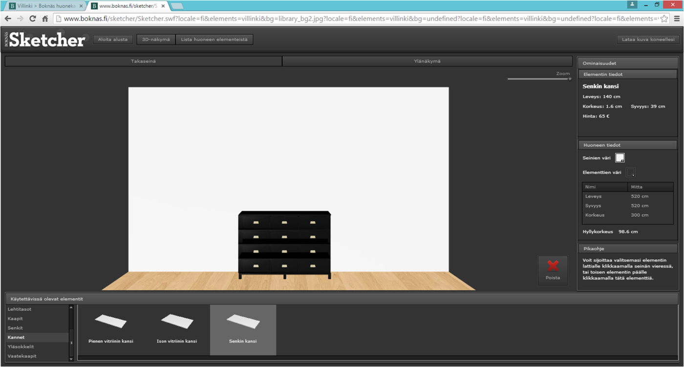Select Senkit in the category list
684x367 pixels.
tap(16, 328)
